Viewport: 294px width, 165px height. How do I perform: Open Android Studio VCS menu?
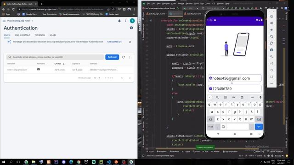point(213,4)
